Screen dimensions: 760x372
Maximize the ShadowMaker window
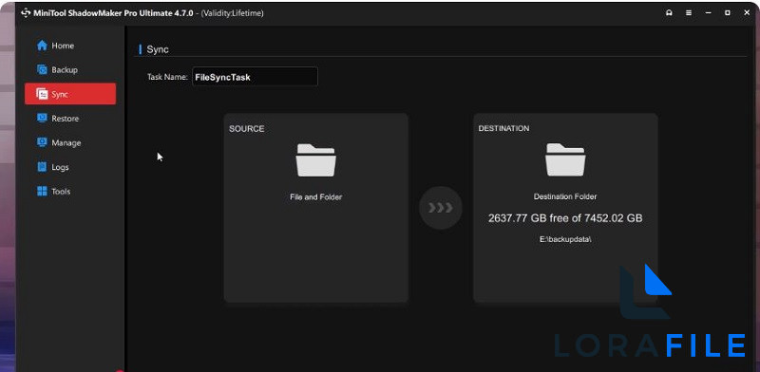click(728, 13)
